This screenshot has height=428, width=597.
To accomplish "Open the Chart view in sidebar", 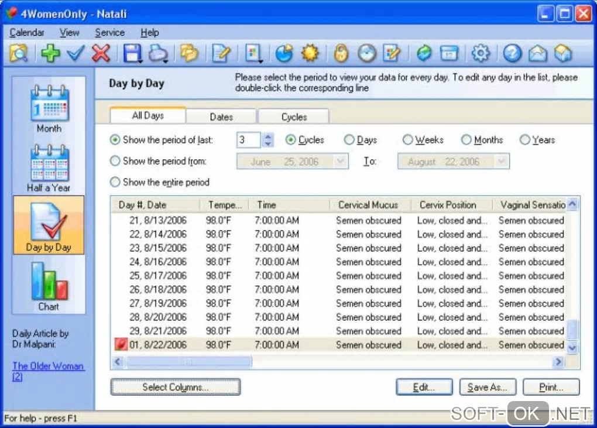I will pyautogui.click(x=49, y=286).
